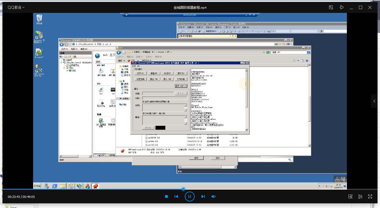Open the 默认文档 feature icon in IIS

tap(101, 103)
